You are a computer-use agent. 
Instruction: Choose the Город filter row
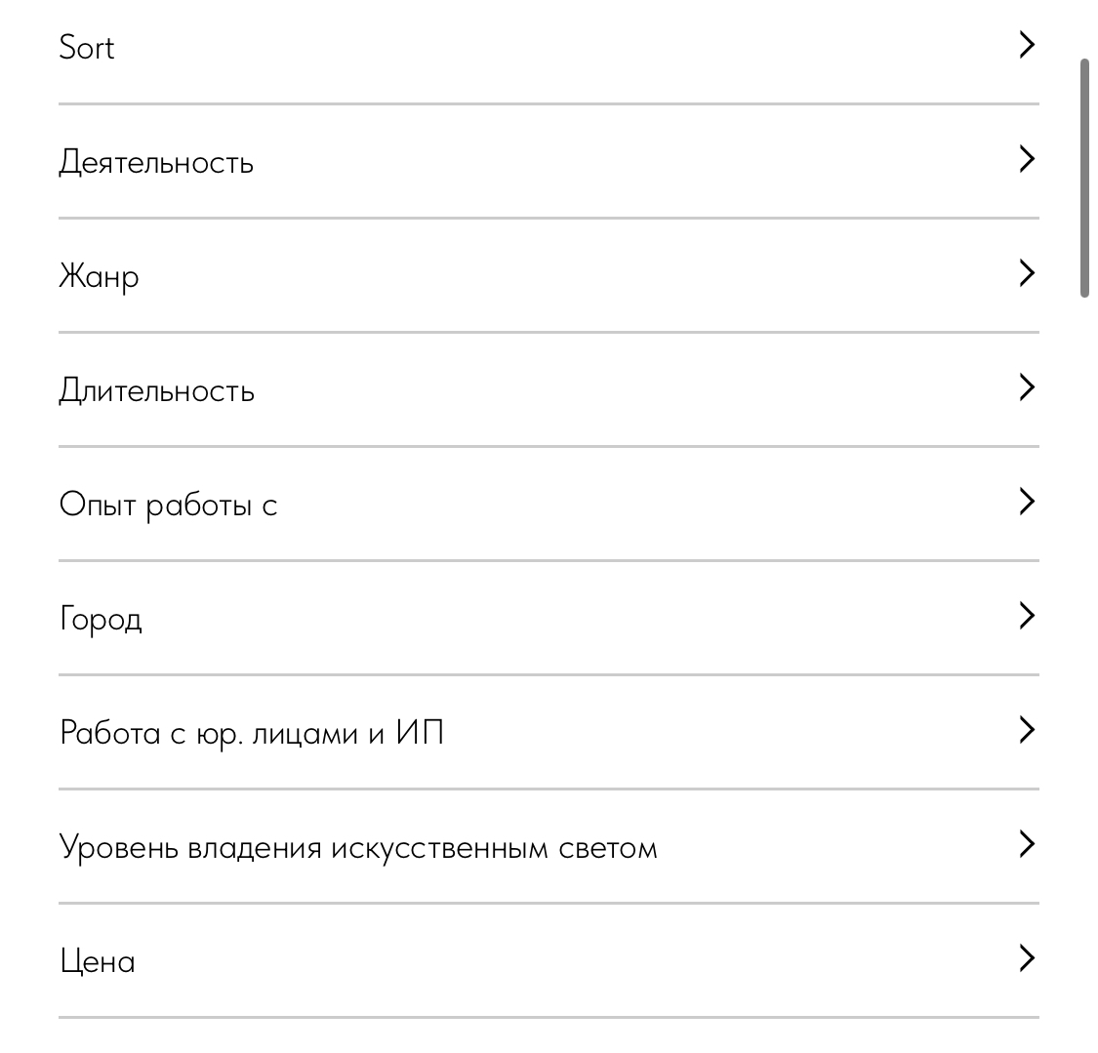(549, 618)
